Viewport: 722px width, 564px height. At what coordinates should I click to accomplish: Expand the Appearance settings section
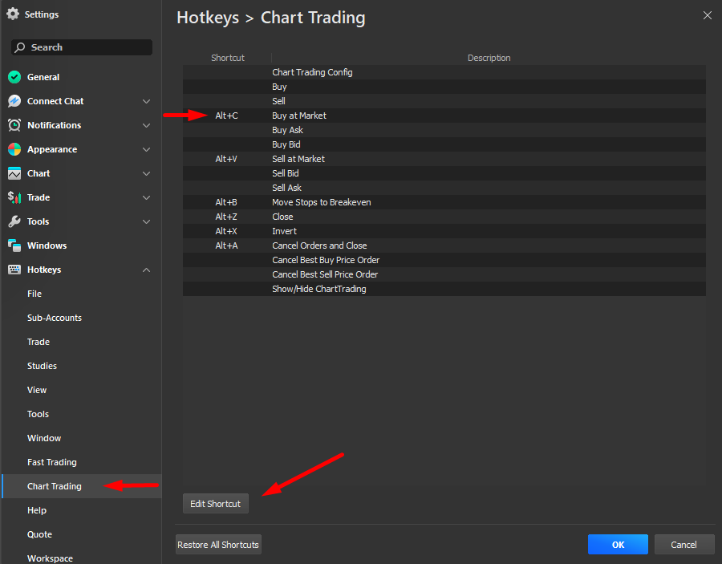point(146,149)
